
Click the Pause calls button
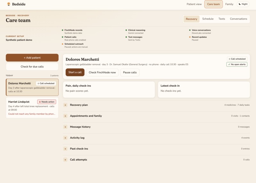pos(130,72)
